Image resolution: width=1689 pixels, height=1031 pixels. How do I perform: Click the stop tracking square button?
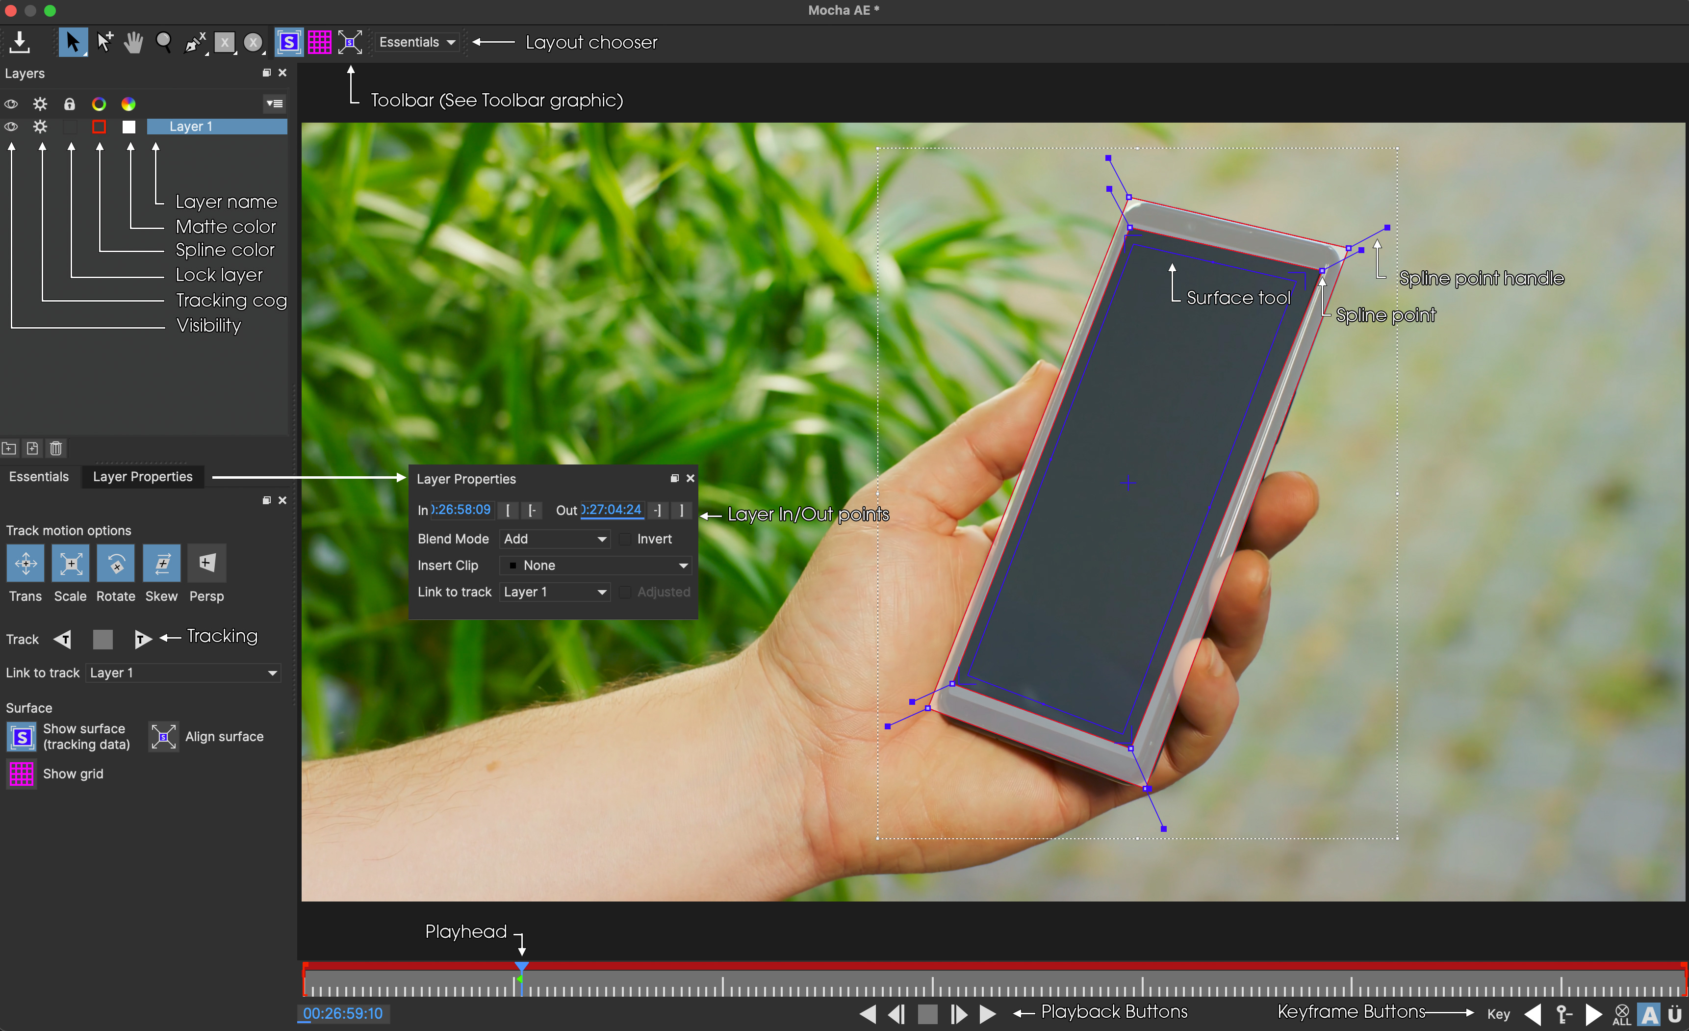point(103,640)
